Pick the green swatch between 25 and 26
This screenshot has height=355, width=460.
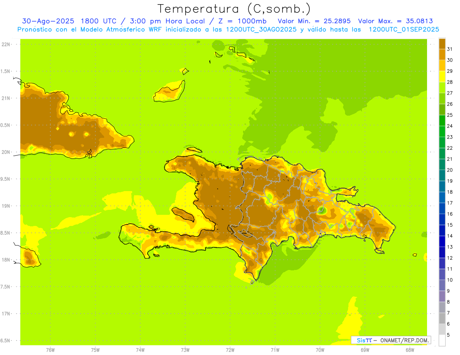442,110
